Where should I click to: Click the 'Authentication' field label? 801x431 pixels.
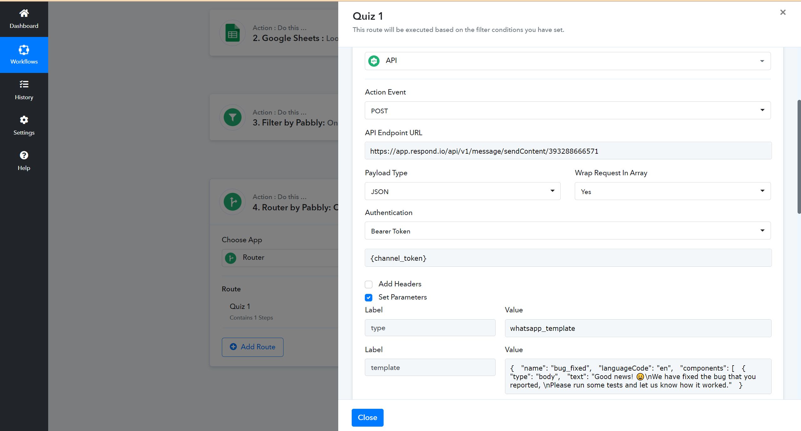coord(389,213)
